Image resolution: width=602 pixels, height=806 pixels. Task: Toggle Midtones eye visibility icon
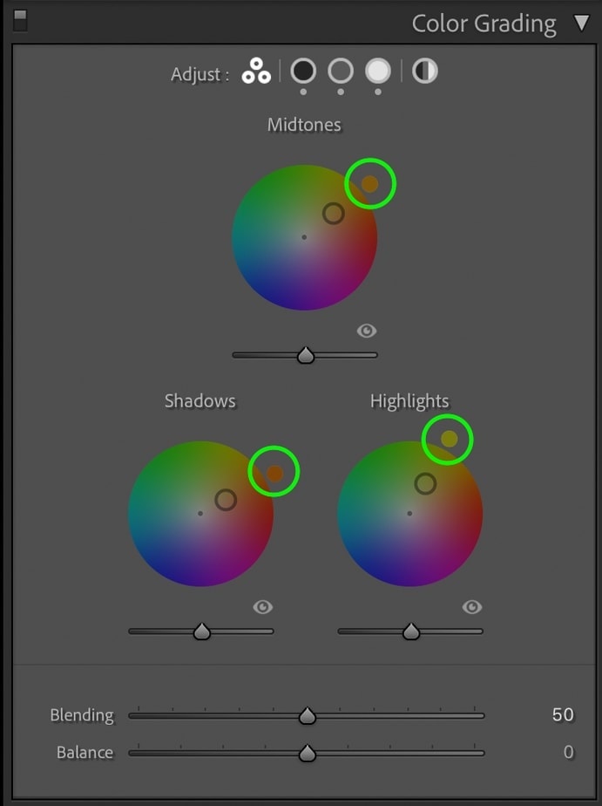click(x=367, y=331)
